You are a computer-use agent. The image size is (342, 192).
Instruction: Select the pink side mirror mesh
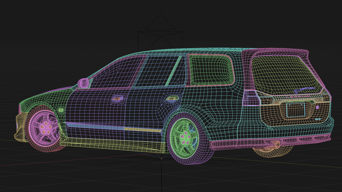point(83,83)
